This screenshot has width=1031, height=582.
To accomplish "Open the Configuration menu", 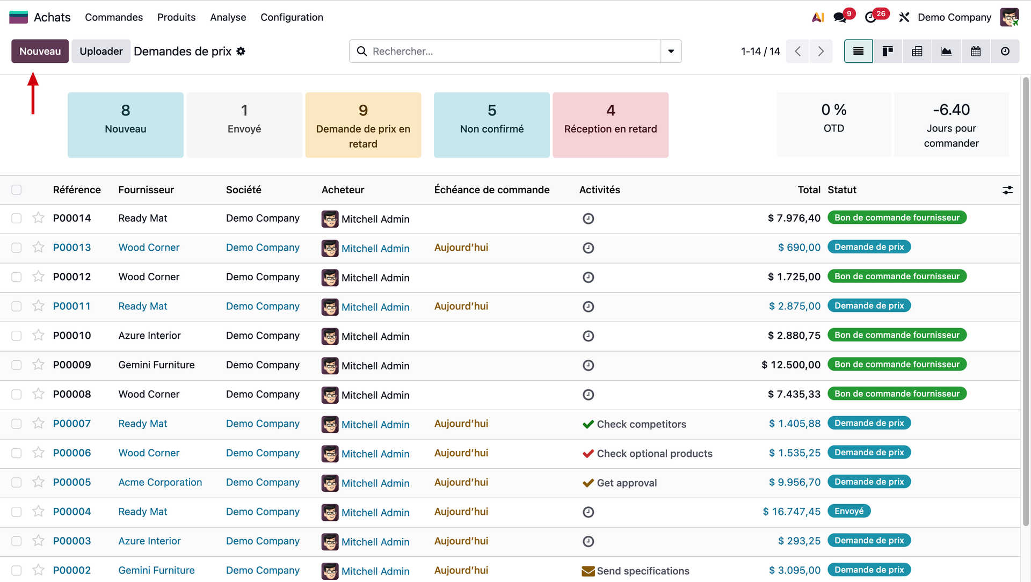I will point(292,17).
